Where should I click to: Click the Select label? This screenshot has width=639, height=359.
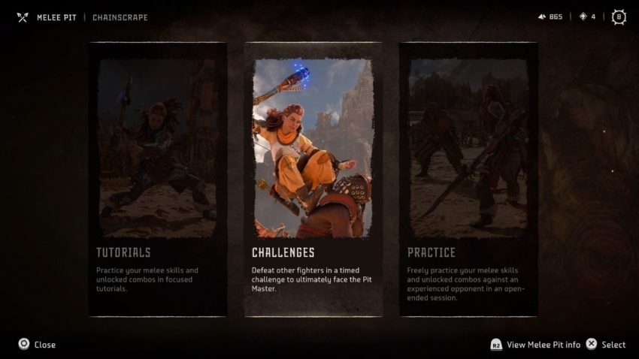[613, 345]
